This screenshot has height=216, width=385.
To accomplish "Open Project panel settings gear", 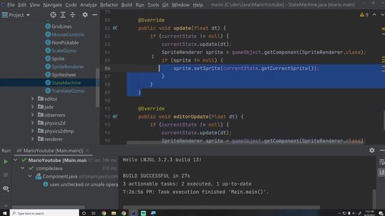I will tap(85, 15).
